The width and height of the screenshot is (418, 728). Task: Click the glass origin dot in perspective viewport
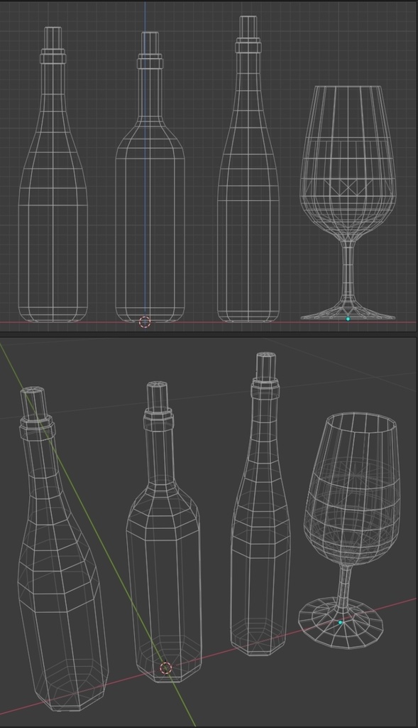(340, 622)
